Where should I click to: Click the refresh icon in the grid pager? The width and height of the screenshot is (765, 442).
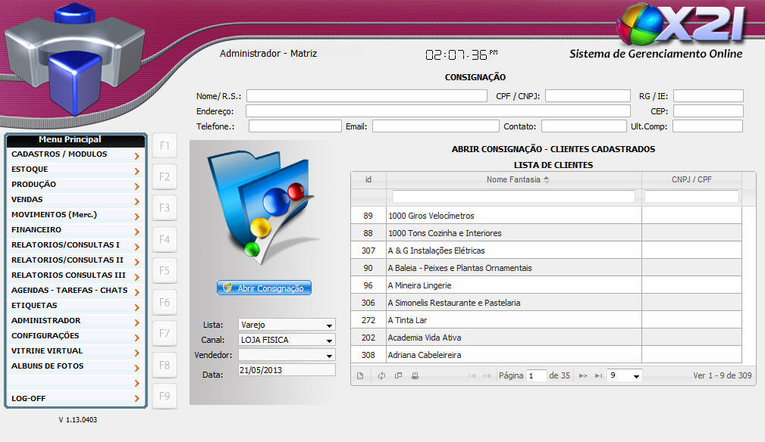pos(381,375)
